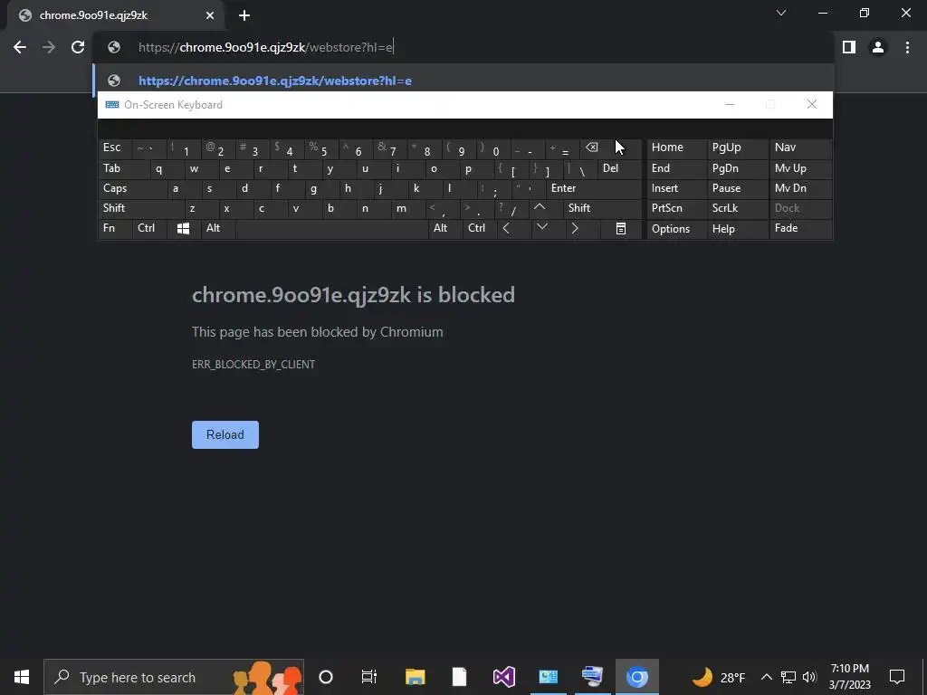The height and width of the screenshot is (695, 927).
Task: Toggle ScrLk key on keyboard
Action: pyautogui.click(x=738, y=208)
